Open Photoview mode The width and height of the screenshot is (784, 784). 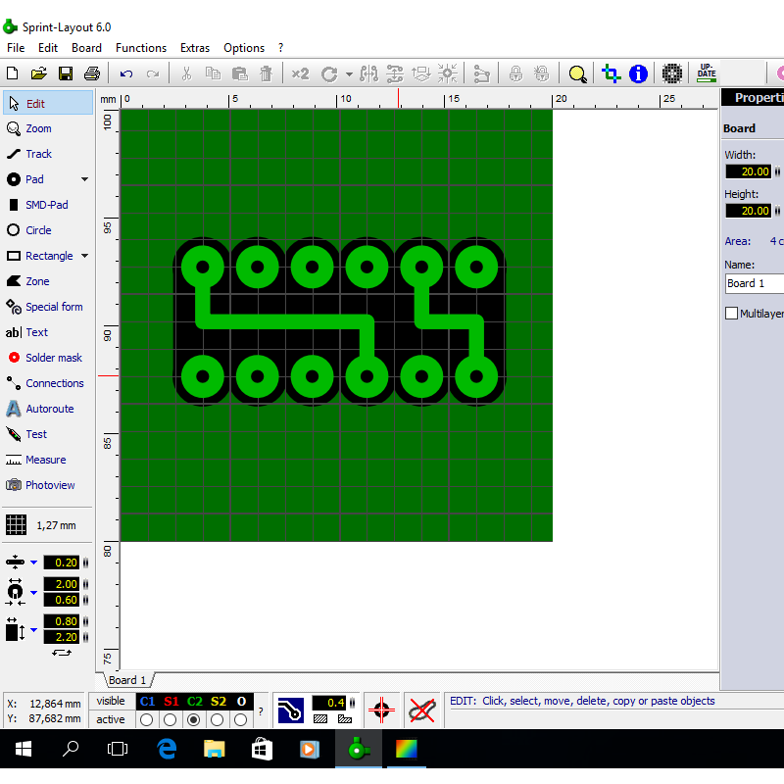click(49, 485)
